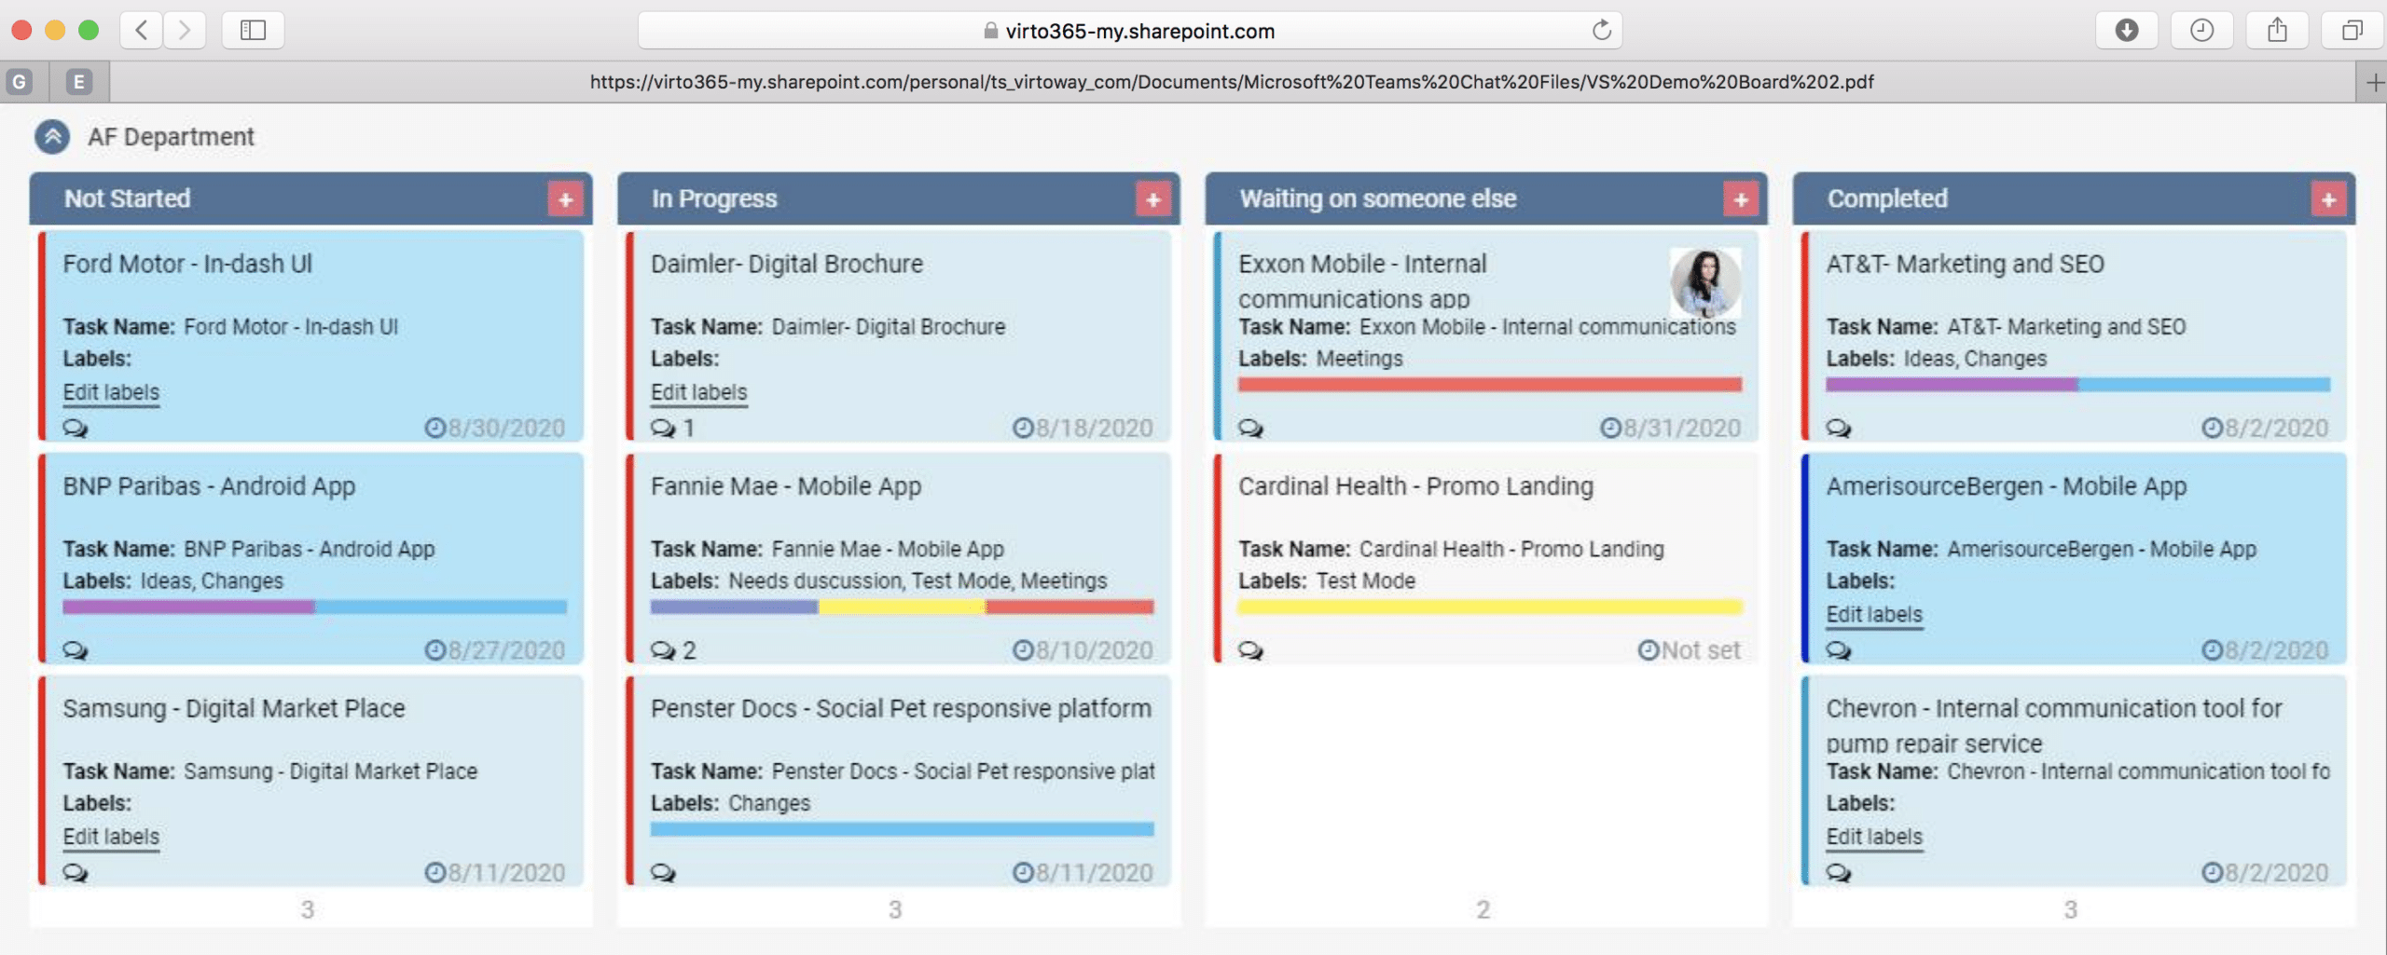
Task: Add a task to Waiting on someone else column
Action: pyautogui.click(x=1742, y=198)
